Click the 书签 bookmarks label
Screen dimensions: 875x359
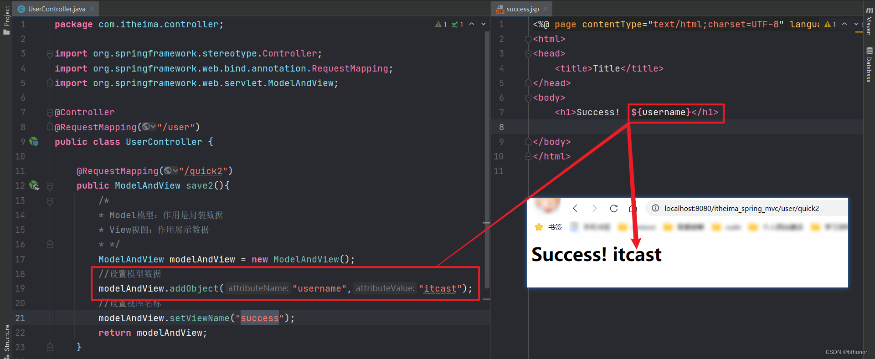555,227
